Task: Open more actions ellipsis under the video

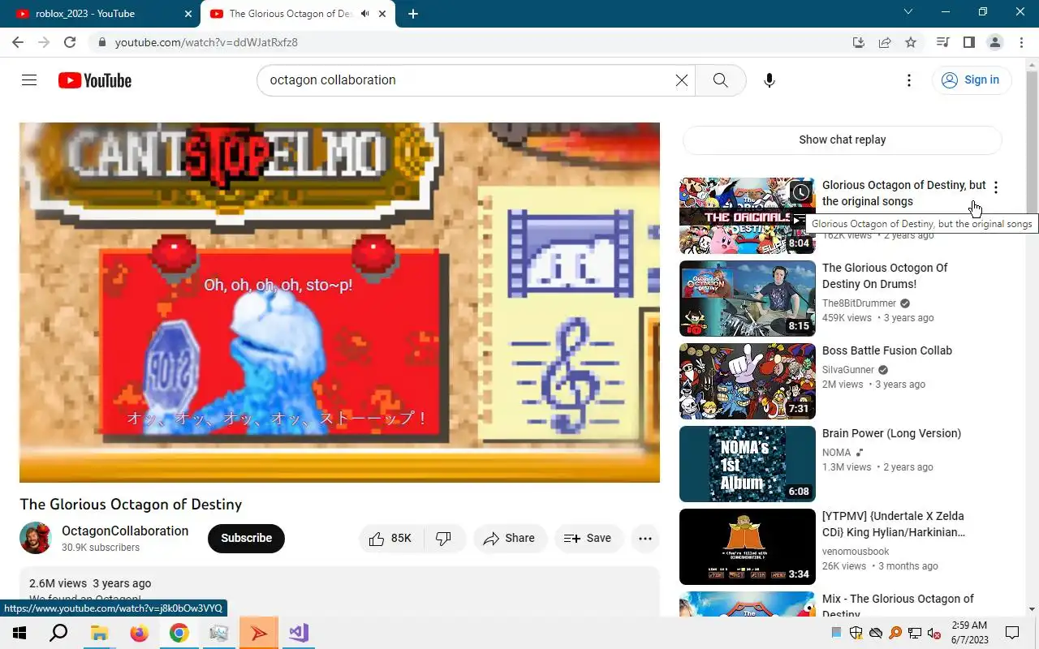Action: [645, 539]
